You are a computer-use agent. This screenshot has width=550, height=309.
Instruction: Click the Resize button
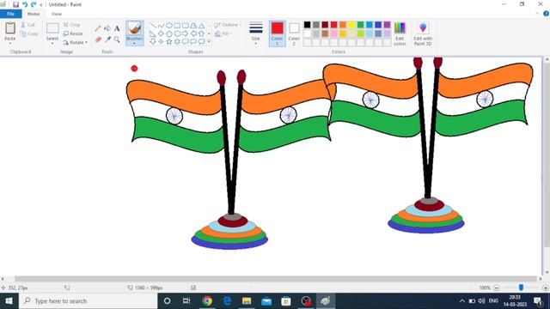click(73, 33)
